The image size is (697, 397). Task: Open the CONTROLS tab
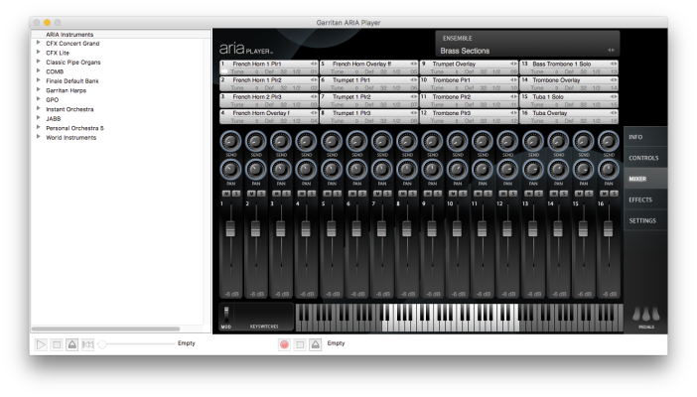click(645, 158)
